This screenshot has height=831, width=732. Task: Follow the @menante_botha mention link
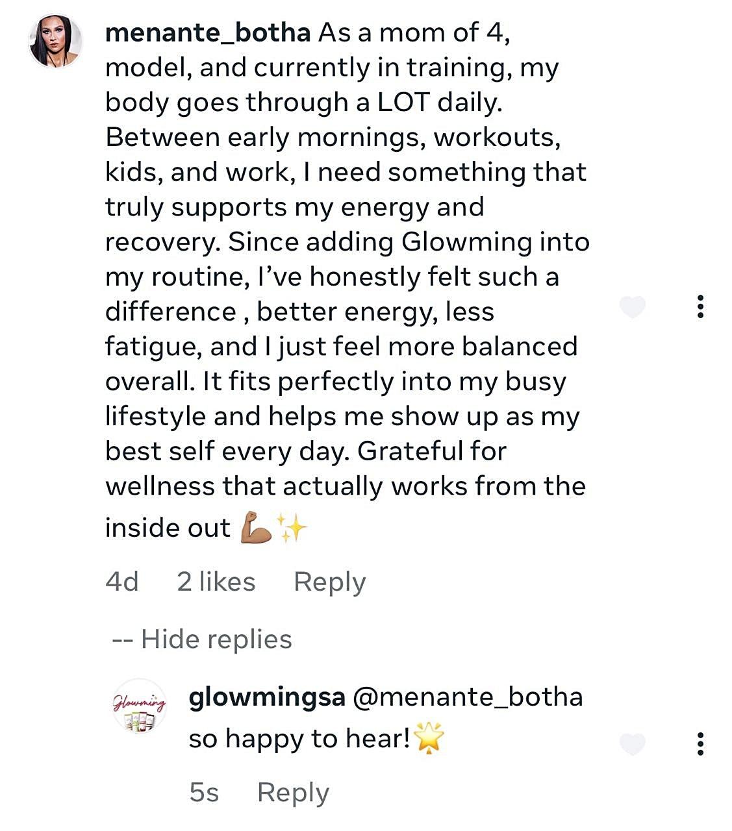click(468, 697)
